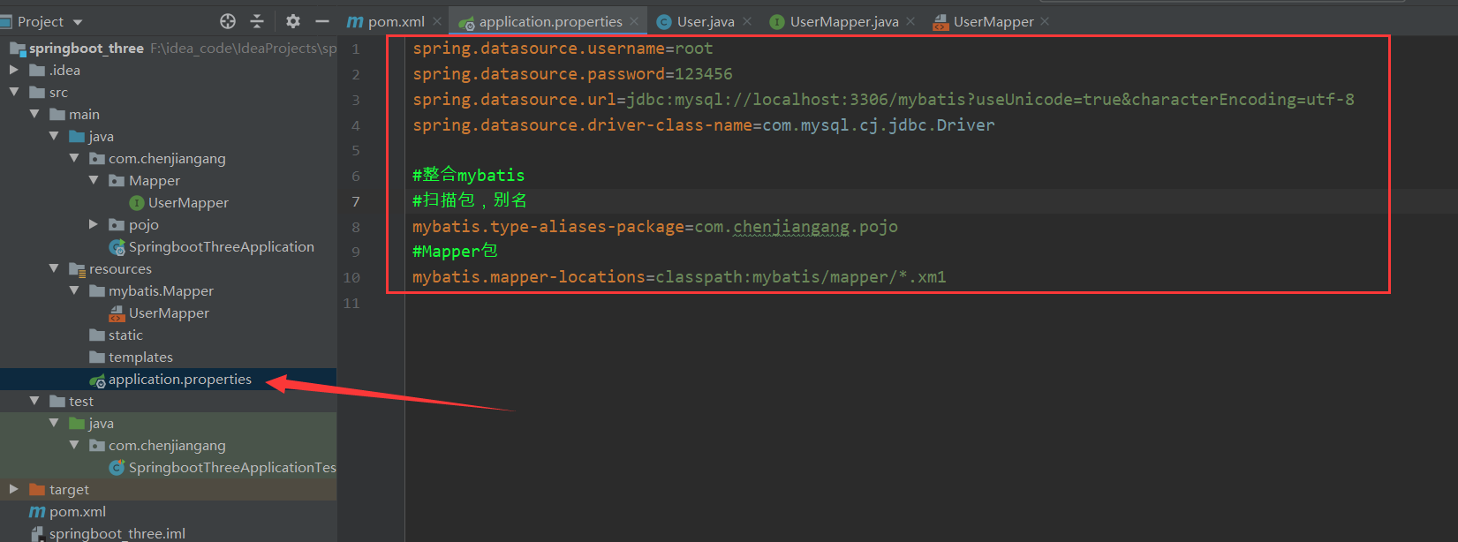Open the Project view dropdown
This screenshot has height=542, width=1458.
pos(78,22)
